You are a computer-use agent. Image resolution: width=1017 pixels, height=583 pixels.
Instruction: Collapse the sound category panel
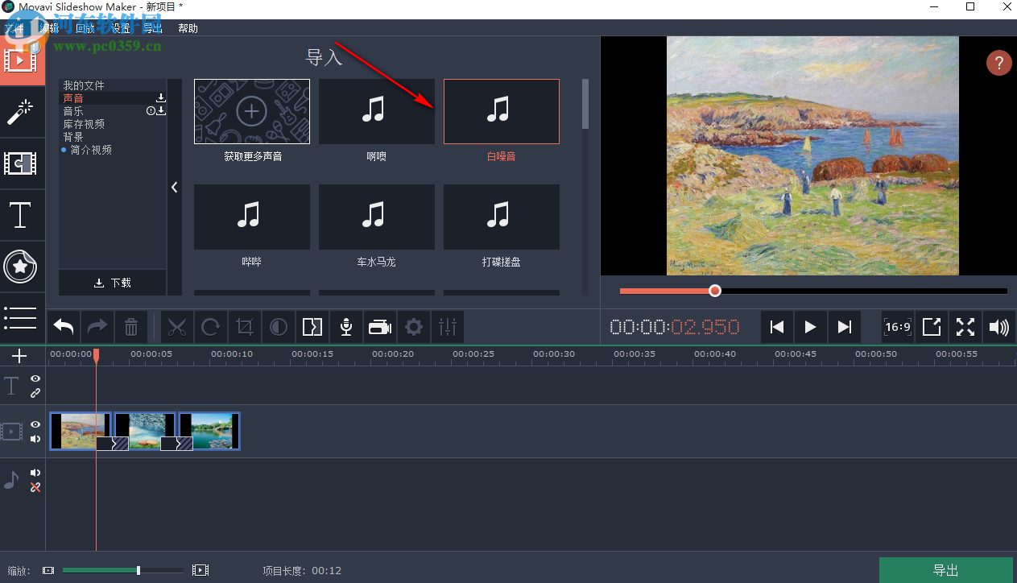[x=175, y=187]
